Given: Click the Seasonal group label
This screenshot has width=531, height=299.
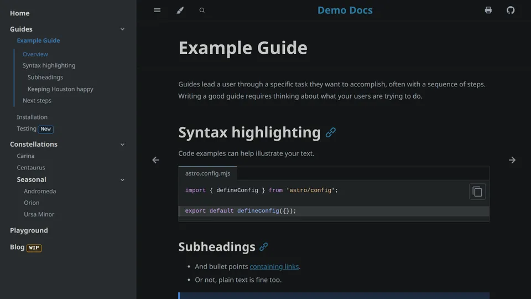Looking at the screenshot, I should [x=32, y=179].
